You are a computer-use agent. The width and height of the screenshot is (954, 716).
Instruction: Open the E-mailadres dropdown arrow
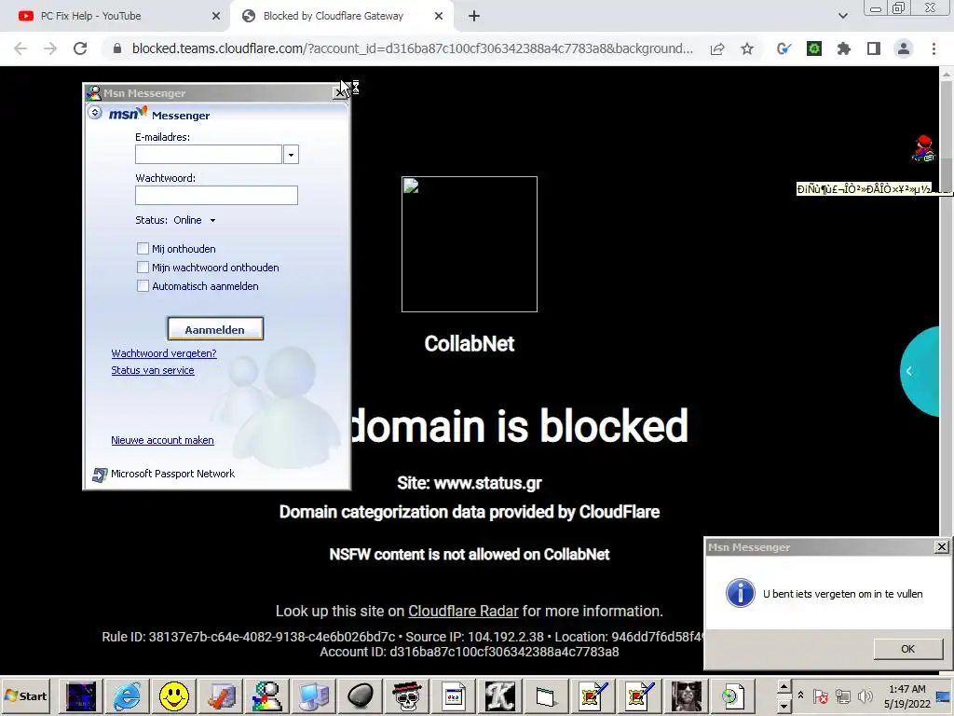coord(291,155)
